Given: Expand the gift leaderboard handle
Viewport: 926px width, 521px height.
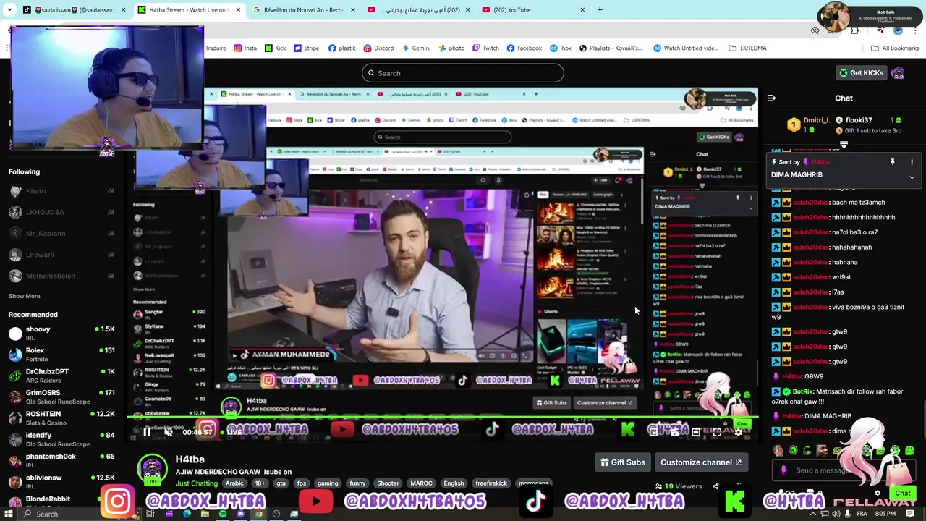Looking at the screenshot, I should [844, 145].
